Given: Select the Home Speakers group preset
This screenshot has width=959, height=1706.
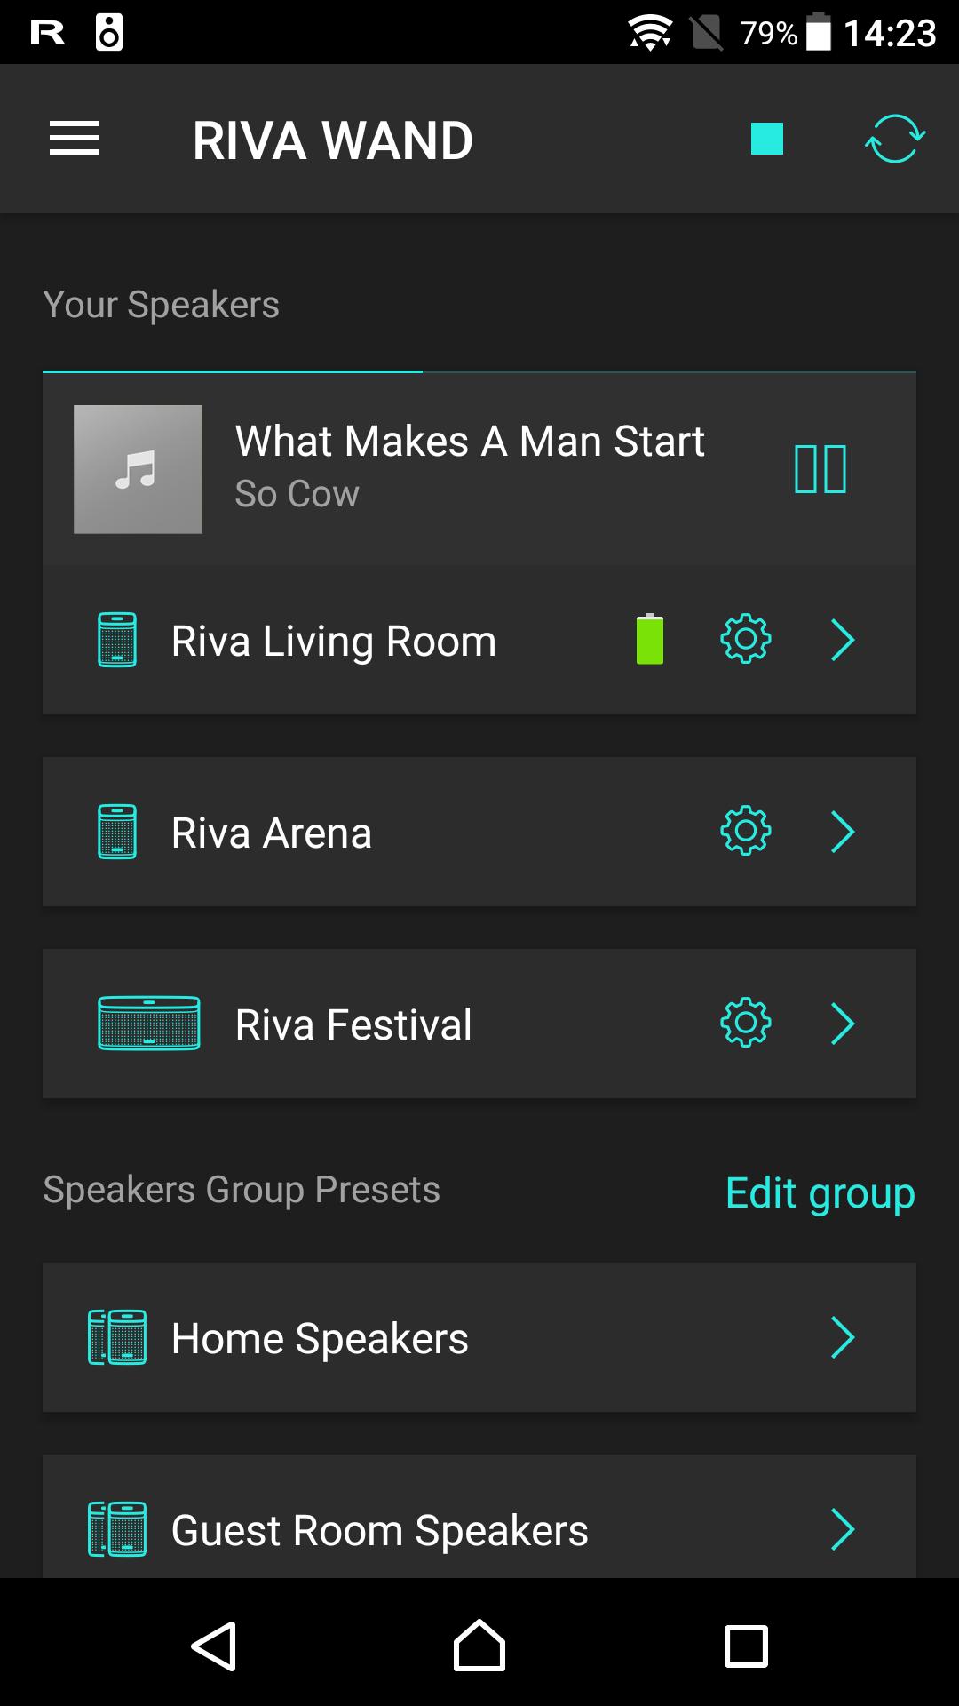Looking at the screenshot, I should 479,1337.
